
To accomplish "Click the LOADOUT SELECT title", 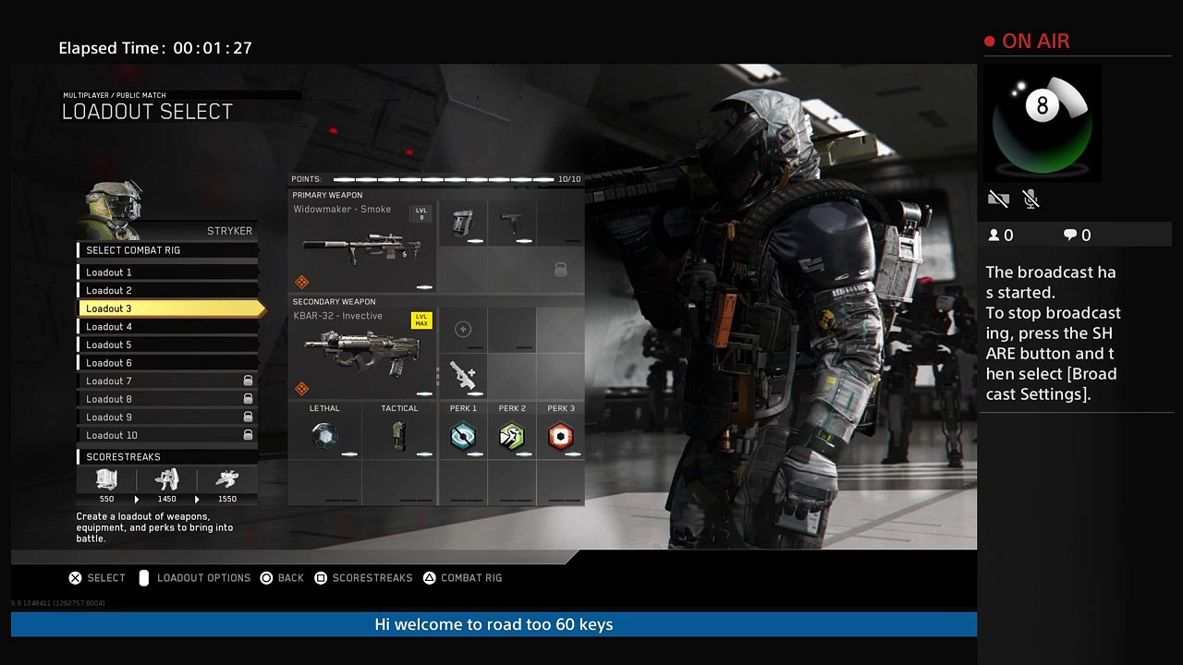I will point(147,112).
